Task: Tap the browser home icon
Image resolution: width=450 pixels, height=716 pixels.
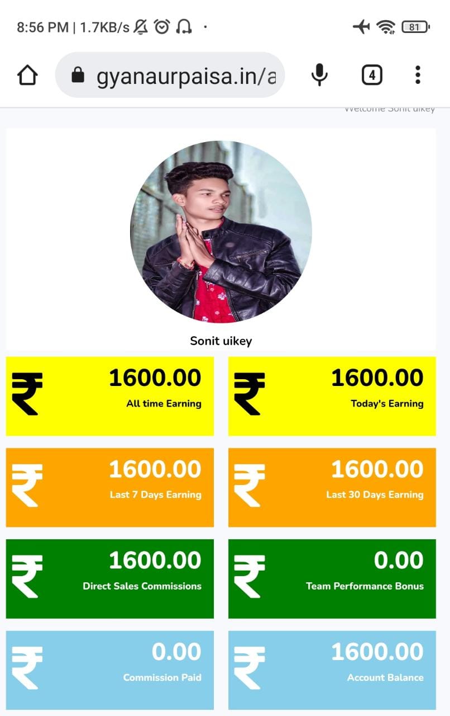Action: 27,75
